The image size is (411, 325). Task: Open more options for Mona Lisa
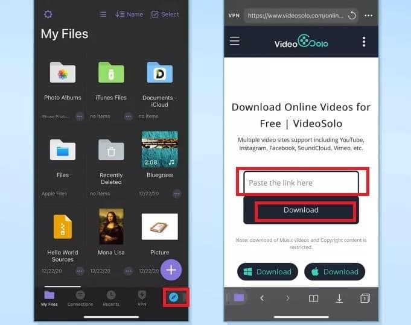[128, 271]
